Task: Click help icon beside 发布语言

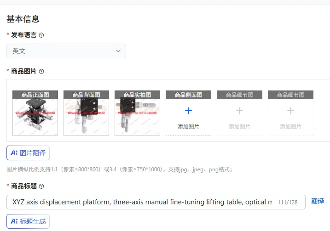Action: click(x=41, y=35)
